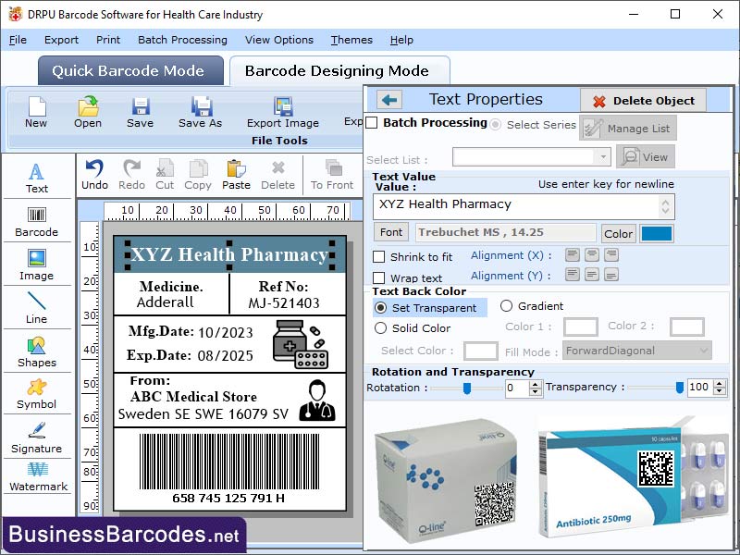
Task: Open the Barcode tool
Action: click(37, 217)
